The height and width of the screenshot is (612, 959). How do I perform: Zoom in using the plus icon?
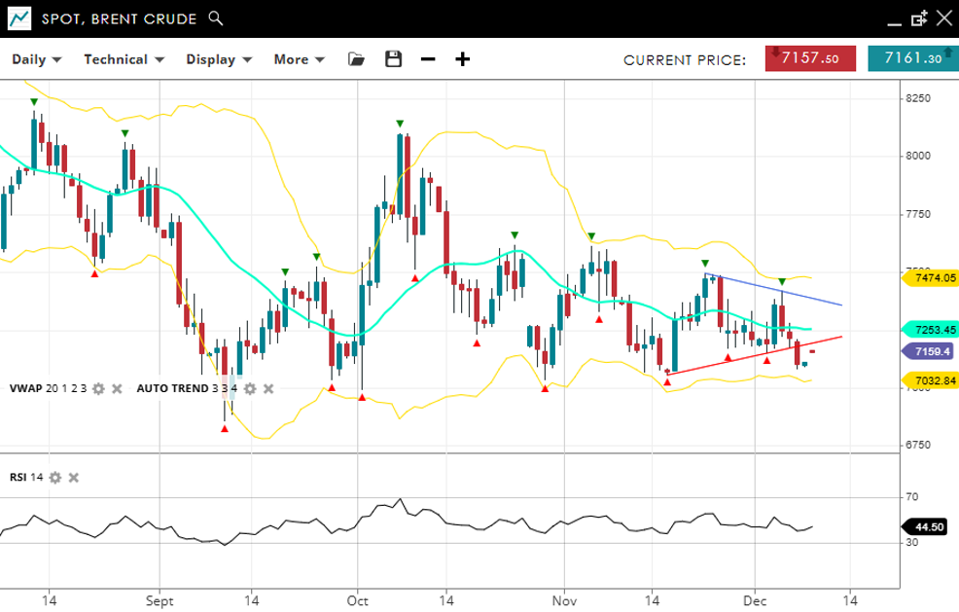click(x=463, y=59)
